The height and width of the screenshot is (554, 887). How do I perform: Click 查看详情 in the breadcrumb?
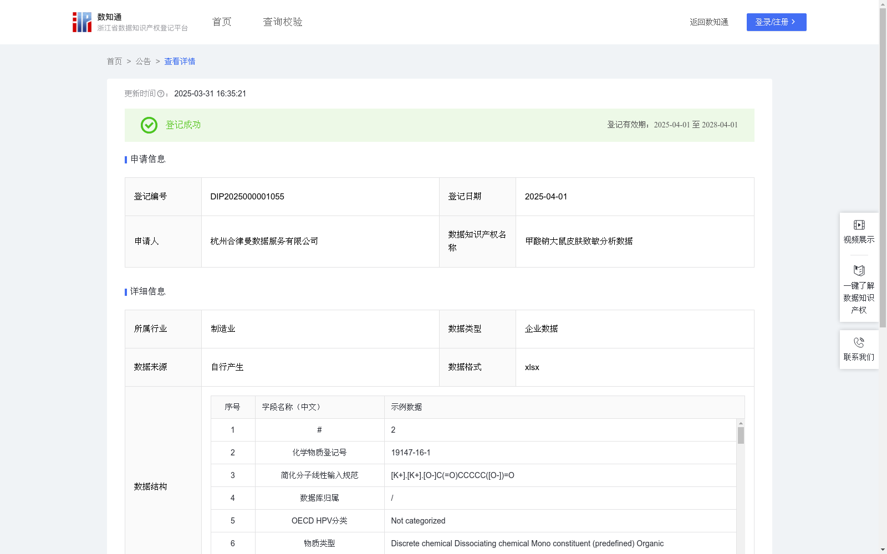click(180, 61)
